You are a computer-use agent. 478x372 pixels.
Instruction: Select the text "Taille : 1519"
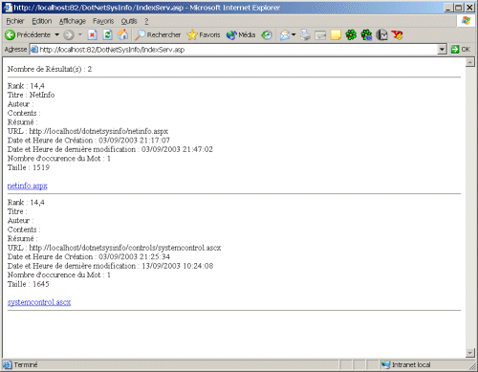29,167
